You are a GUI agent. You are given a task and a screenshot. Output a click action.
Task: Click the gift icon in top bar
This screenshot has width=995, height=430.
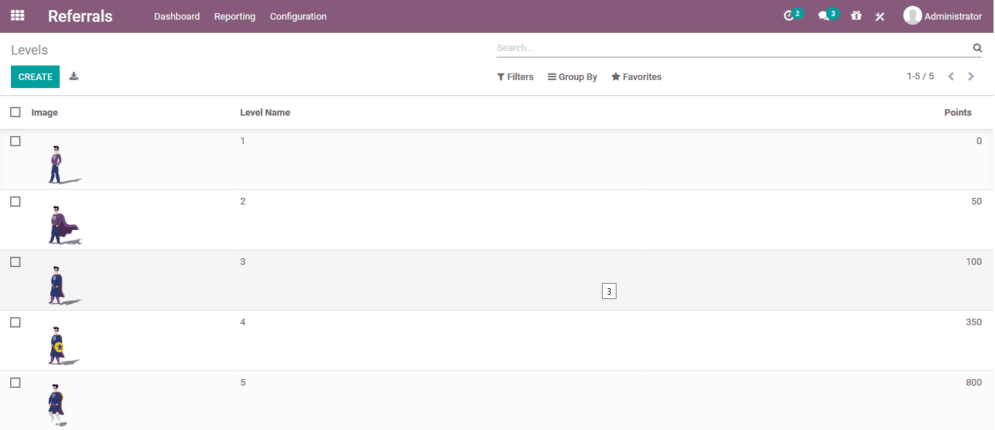[856, 16]
